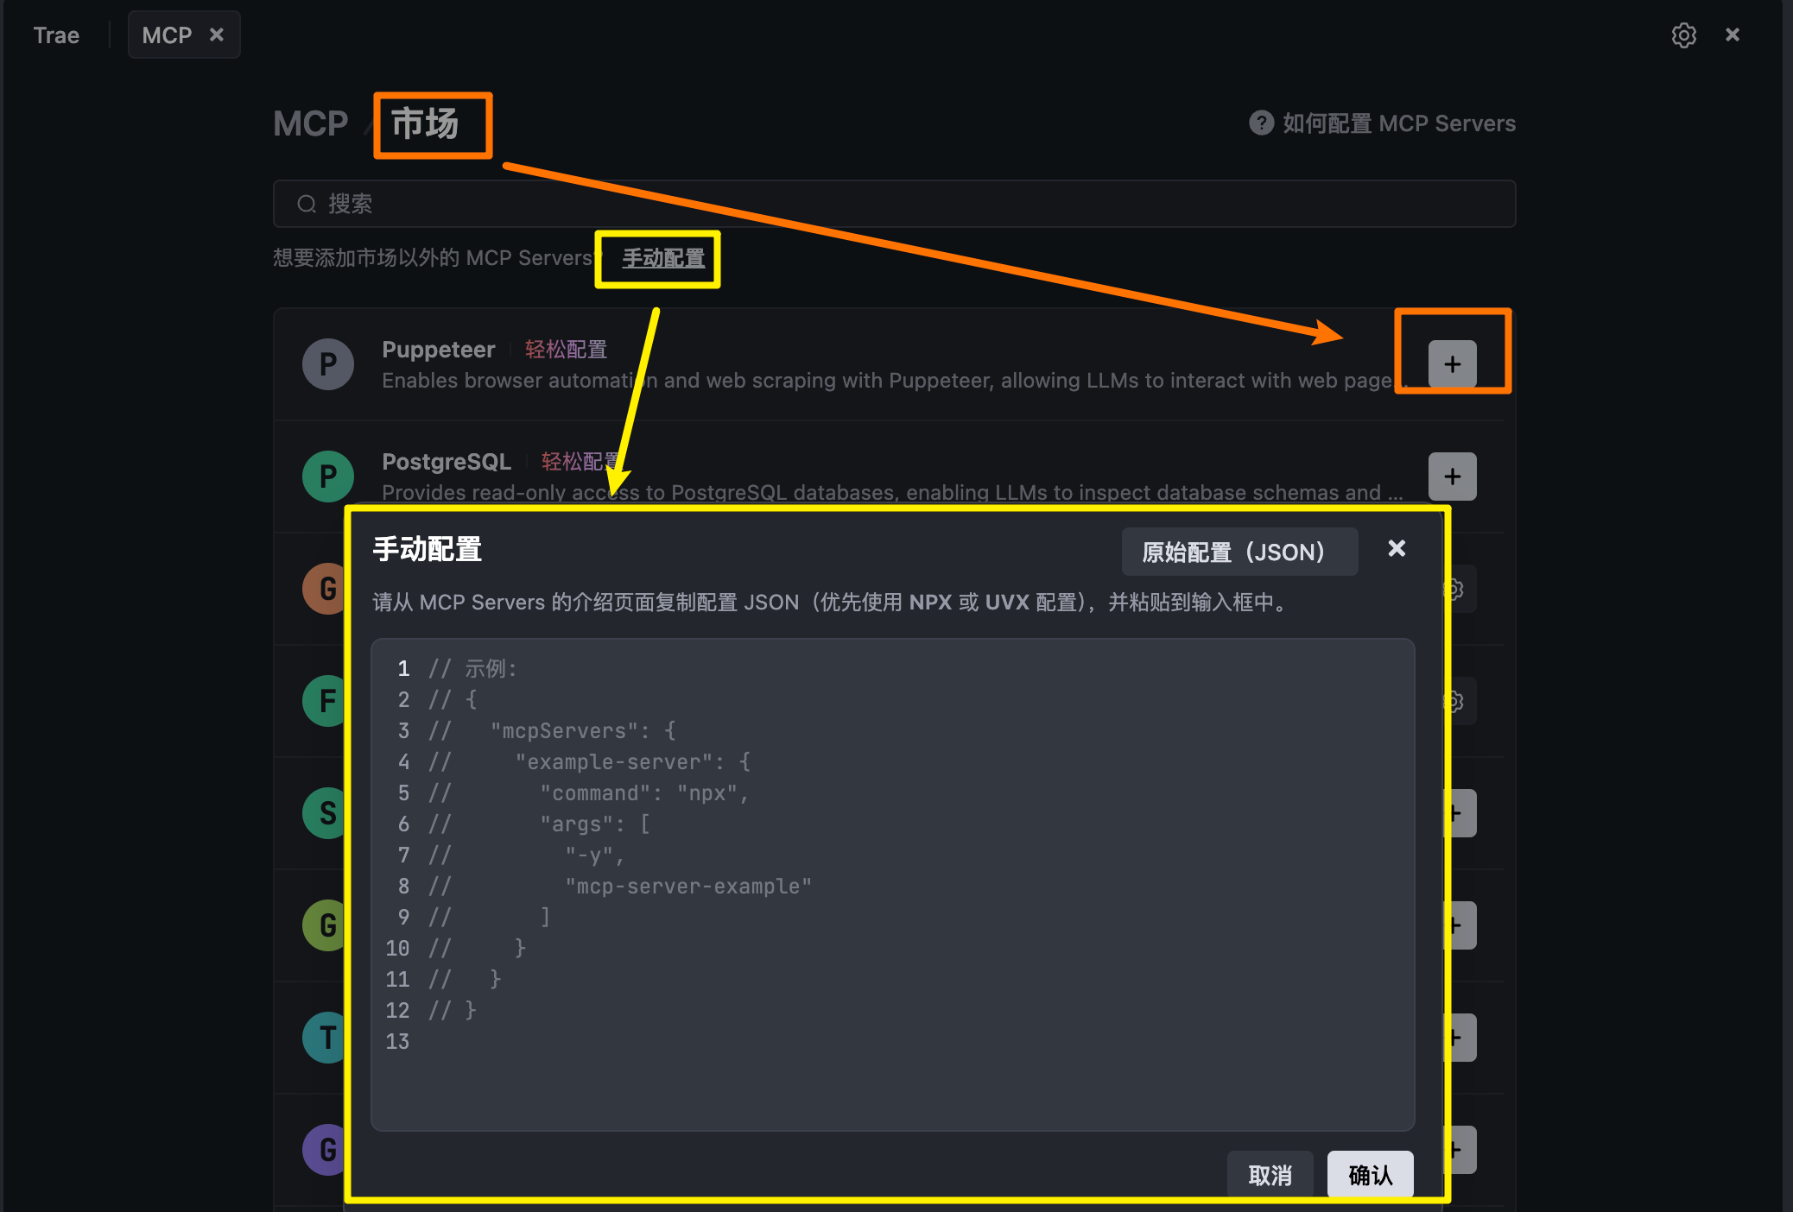This screenshot has width=1793, height=1212.
Task: Switch to the Trae tab
Action: 56,35
